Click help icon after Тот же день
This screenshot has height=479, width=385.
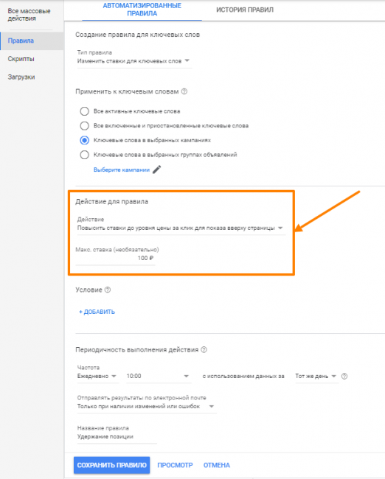pyautogui.click(x=344, y=376)
